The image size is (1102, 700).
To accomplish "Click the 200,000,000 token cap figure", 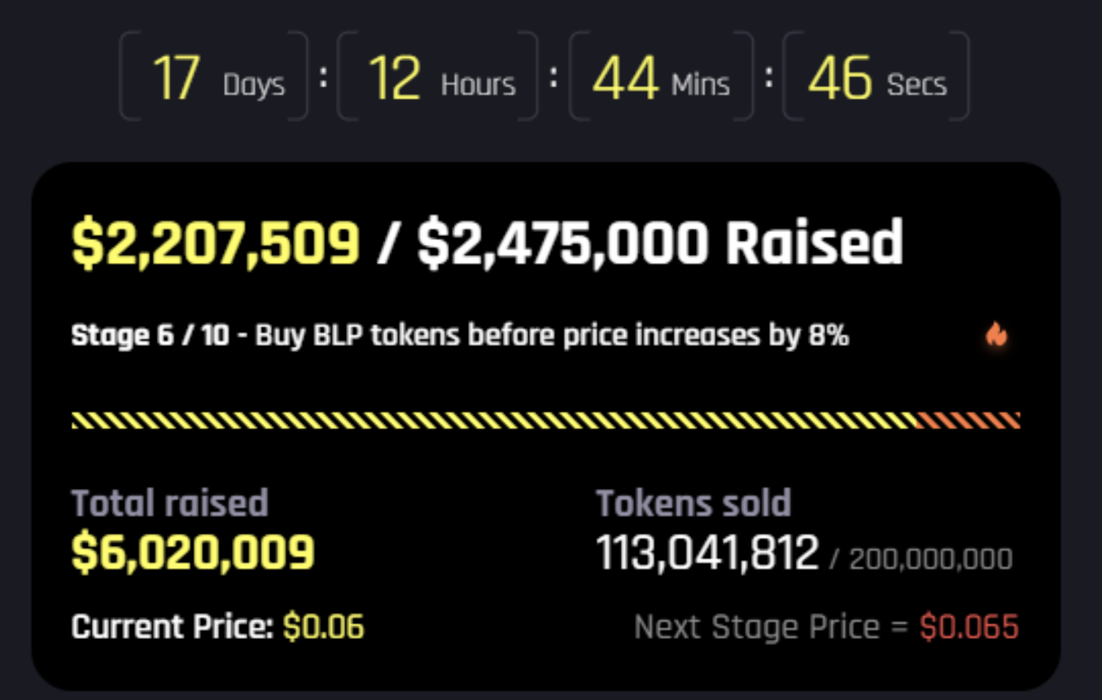I will [x=930, y=559].
